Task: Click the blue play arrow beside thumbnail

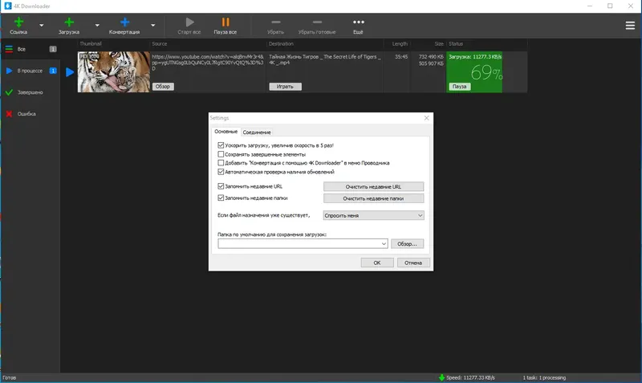Action: point(70,72)
